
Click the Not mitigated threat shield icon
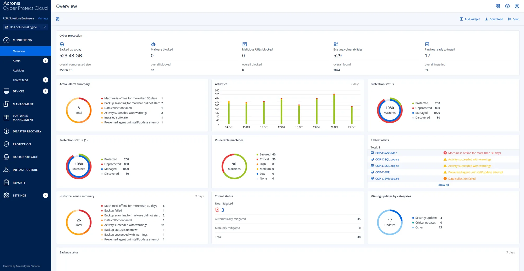pyautogui.click(x=217, y=210)
